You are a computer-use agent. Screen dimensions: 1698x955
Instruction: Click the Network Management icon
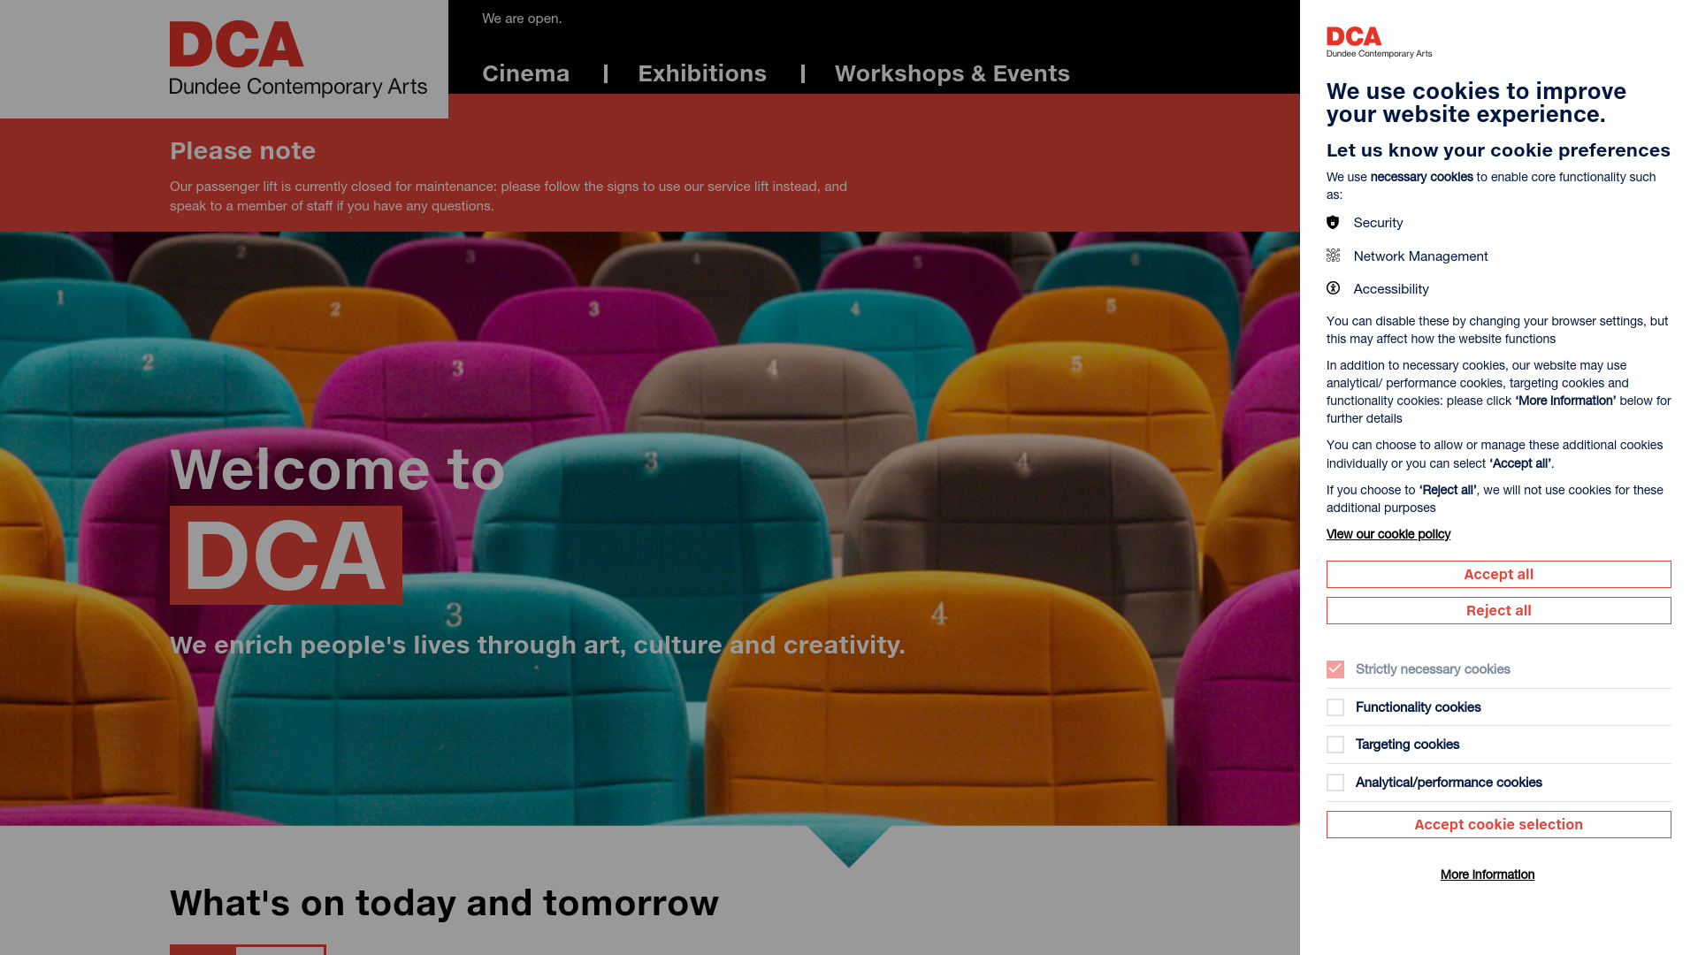click(x=1333, y=256)
